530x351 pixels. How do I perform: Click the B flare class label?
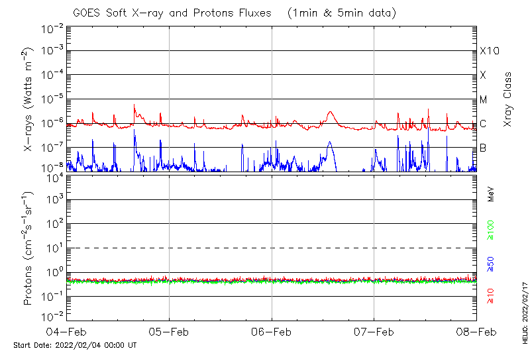[483, 148]
